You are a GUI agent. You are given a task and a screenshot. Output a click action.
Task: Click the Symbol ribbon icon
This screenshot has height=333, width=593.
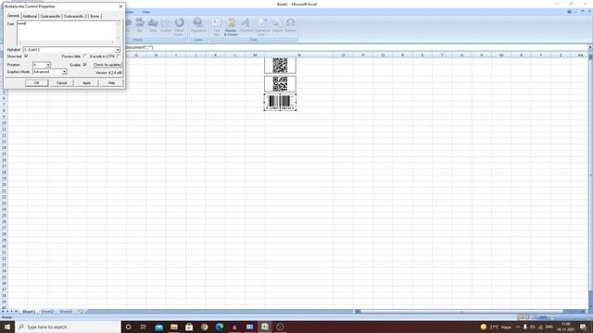click(290, 25)
